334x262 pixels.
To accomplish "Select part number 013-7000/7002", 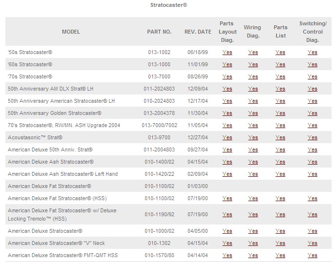I will click(159, 125).
